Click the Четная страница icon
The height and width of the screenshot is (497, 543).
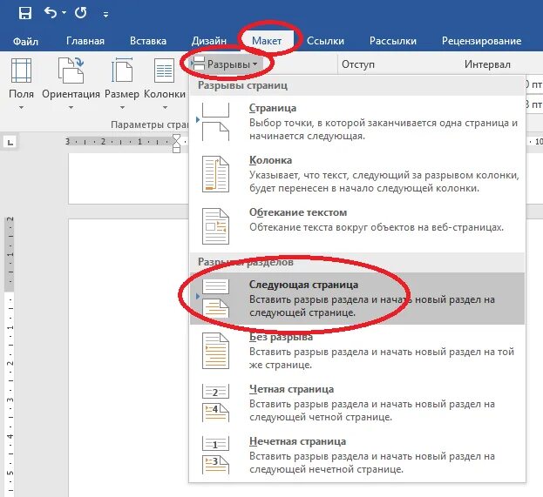[215, 403]
